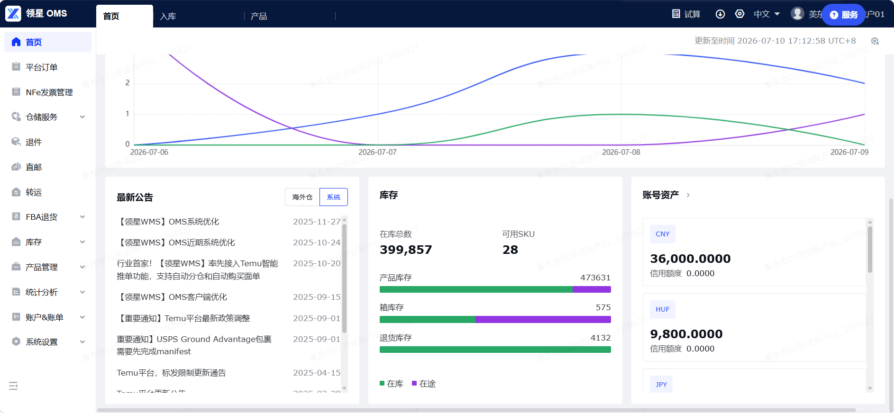Screen dimensions: 894x413
Task: Toggle the 在途 legend item
Action: pos(424,384)
